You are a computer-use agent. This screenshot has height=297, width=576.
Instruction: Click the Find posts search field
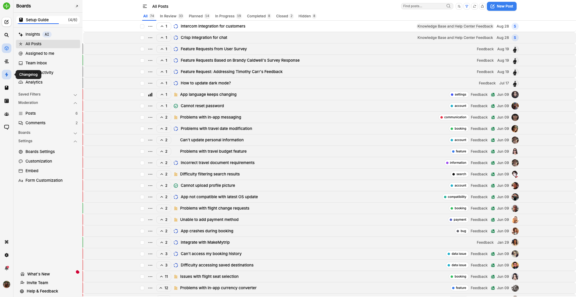coord(424,6)
